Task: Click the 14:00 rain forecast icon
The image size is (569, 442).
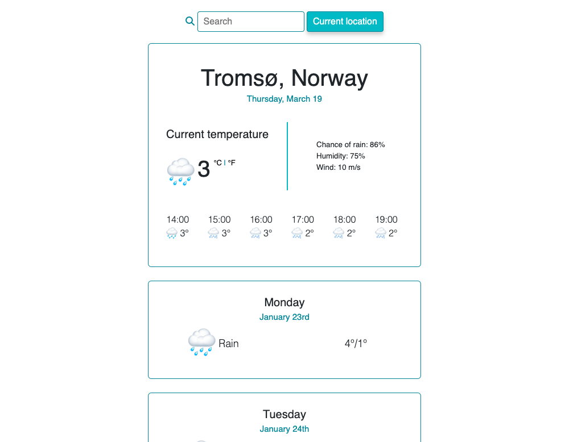Action: tap(171, 232)
